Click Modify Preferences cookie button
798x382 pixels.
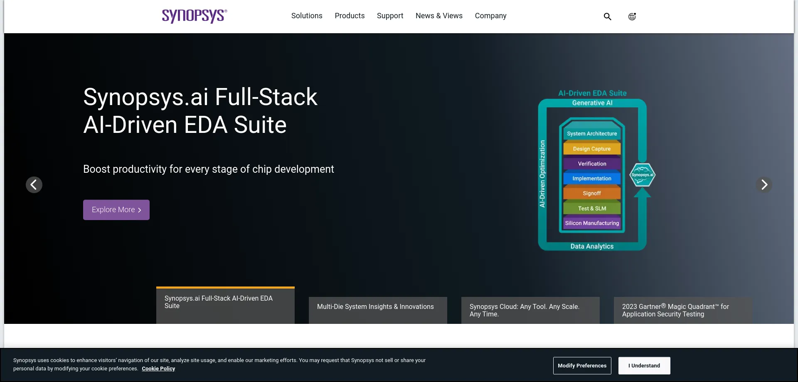pos(582,366)
